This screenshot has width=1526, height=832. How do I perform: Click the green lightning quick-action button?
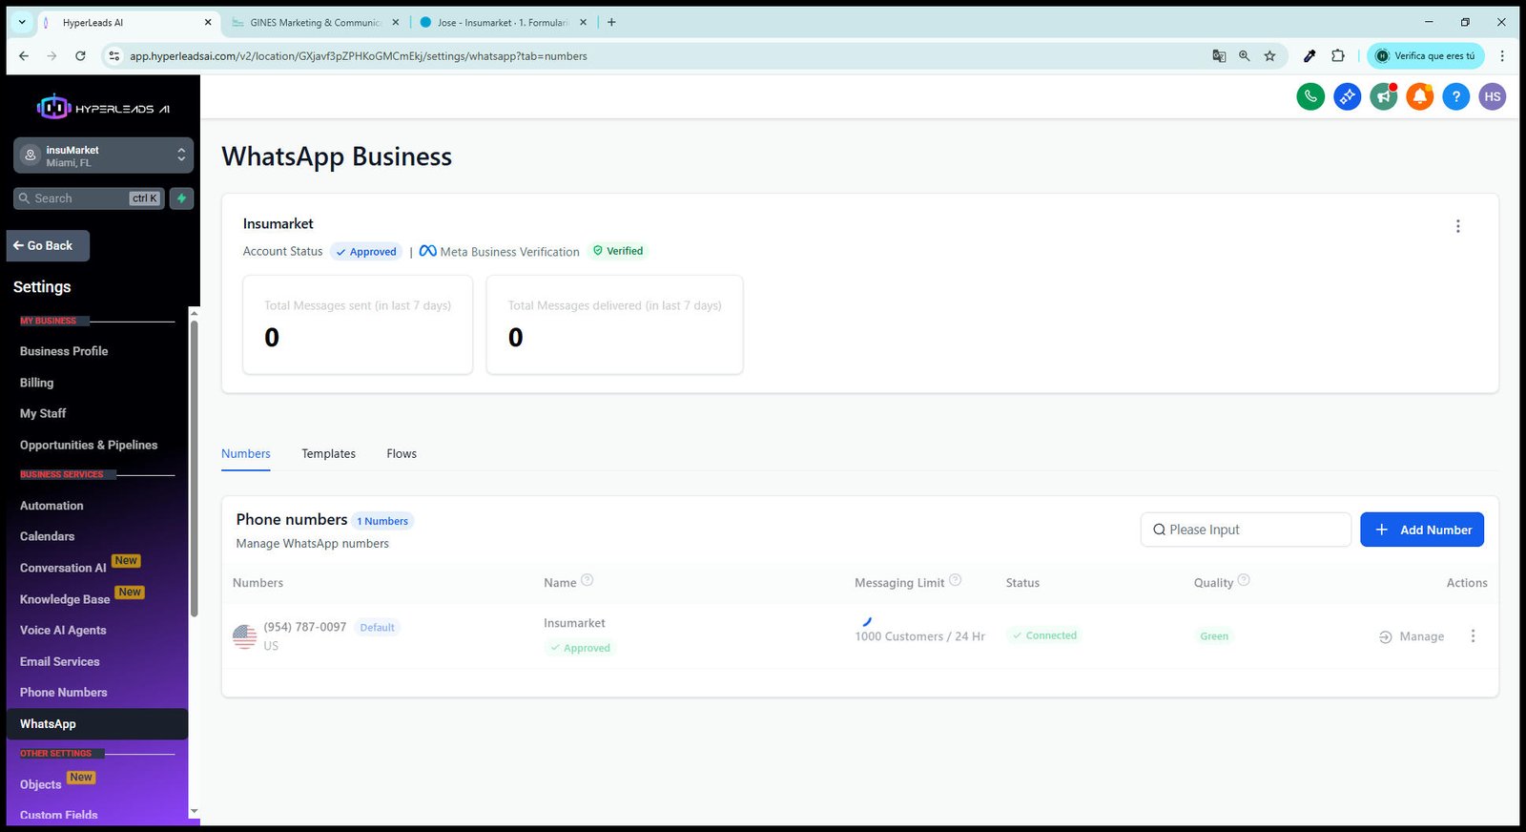tap(181, 198)
